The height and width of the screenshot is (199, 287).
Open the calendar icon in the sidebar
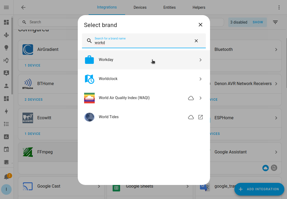click(x=6, y=149)
